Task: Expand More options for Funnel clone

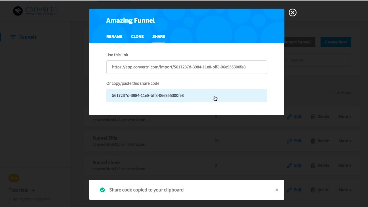Action: point(345,165)
